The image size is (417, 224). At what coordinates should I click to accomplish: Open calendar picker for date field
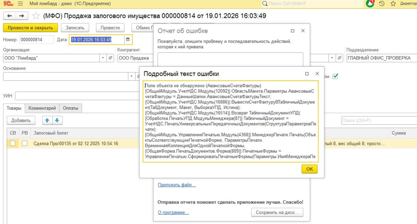128,39
